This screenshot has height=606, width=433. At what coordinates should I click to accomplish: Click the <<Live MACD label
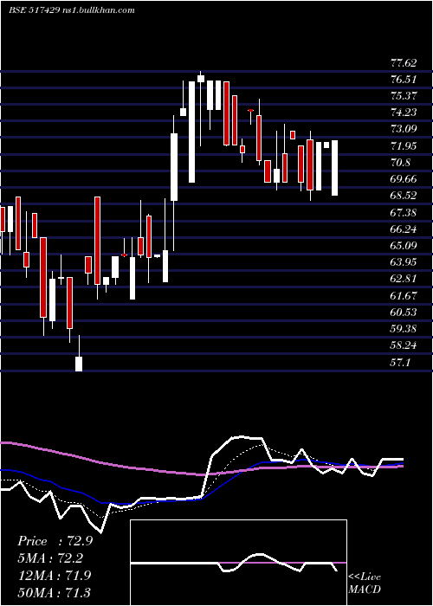coord(365,583)
